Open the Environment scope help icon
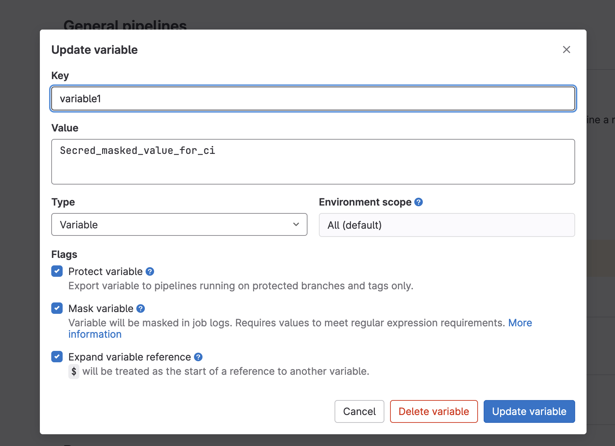Viewport: 615px width, 446px height. [419, 202]
